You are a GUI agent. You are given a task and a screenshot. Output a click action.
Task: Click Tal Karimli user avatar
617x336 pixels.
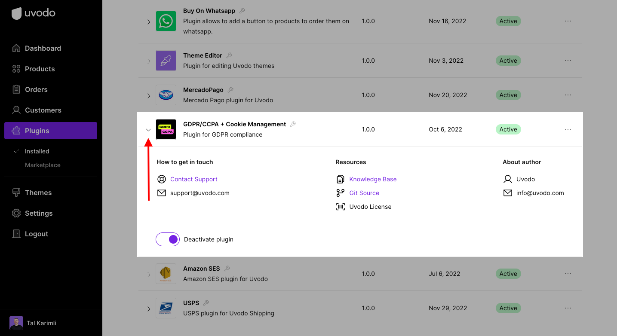click(x=16, y=323)
